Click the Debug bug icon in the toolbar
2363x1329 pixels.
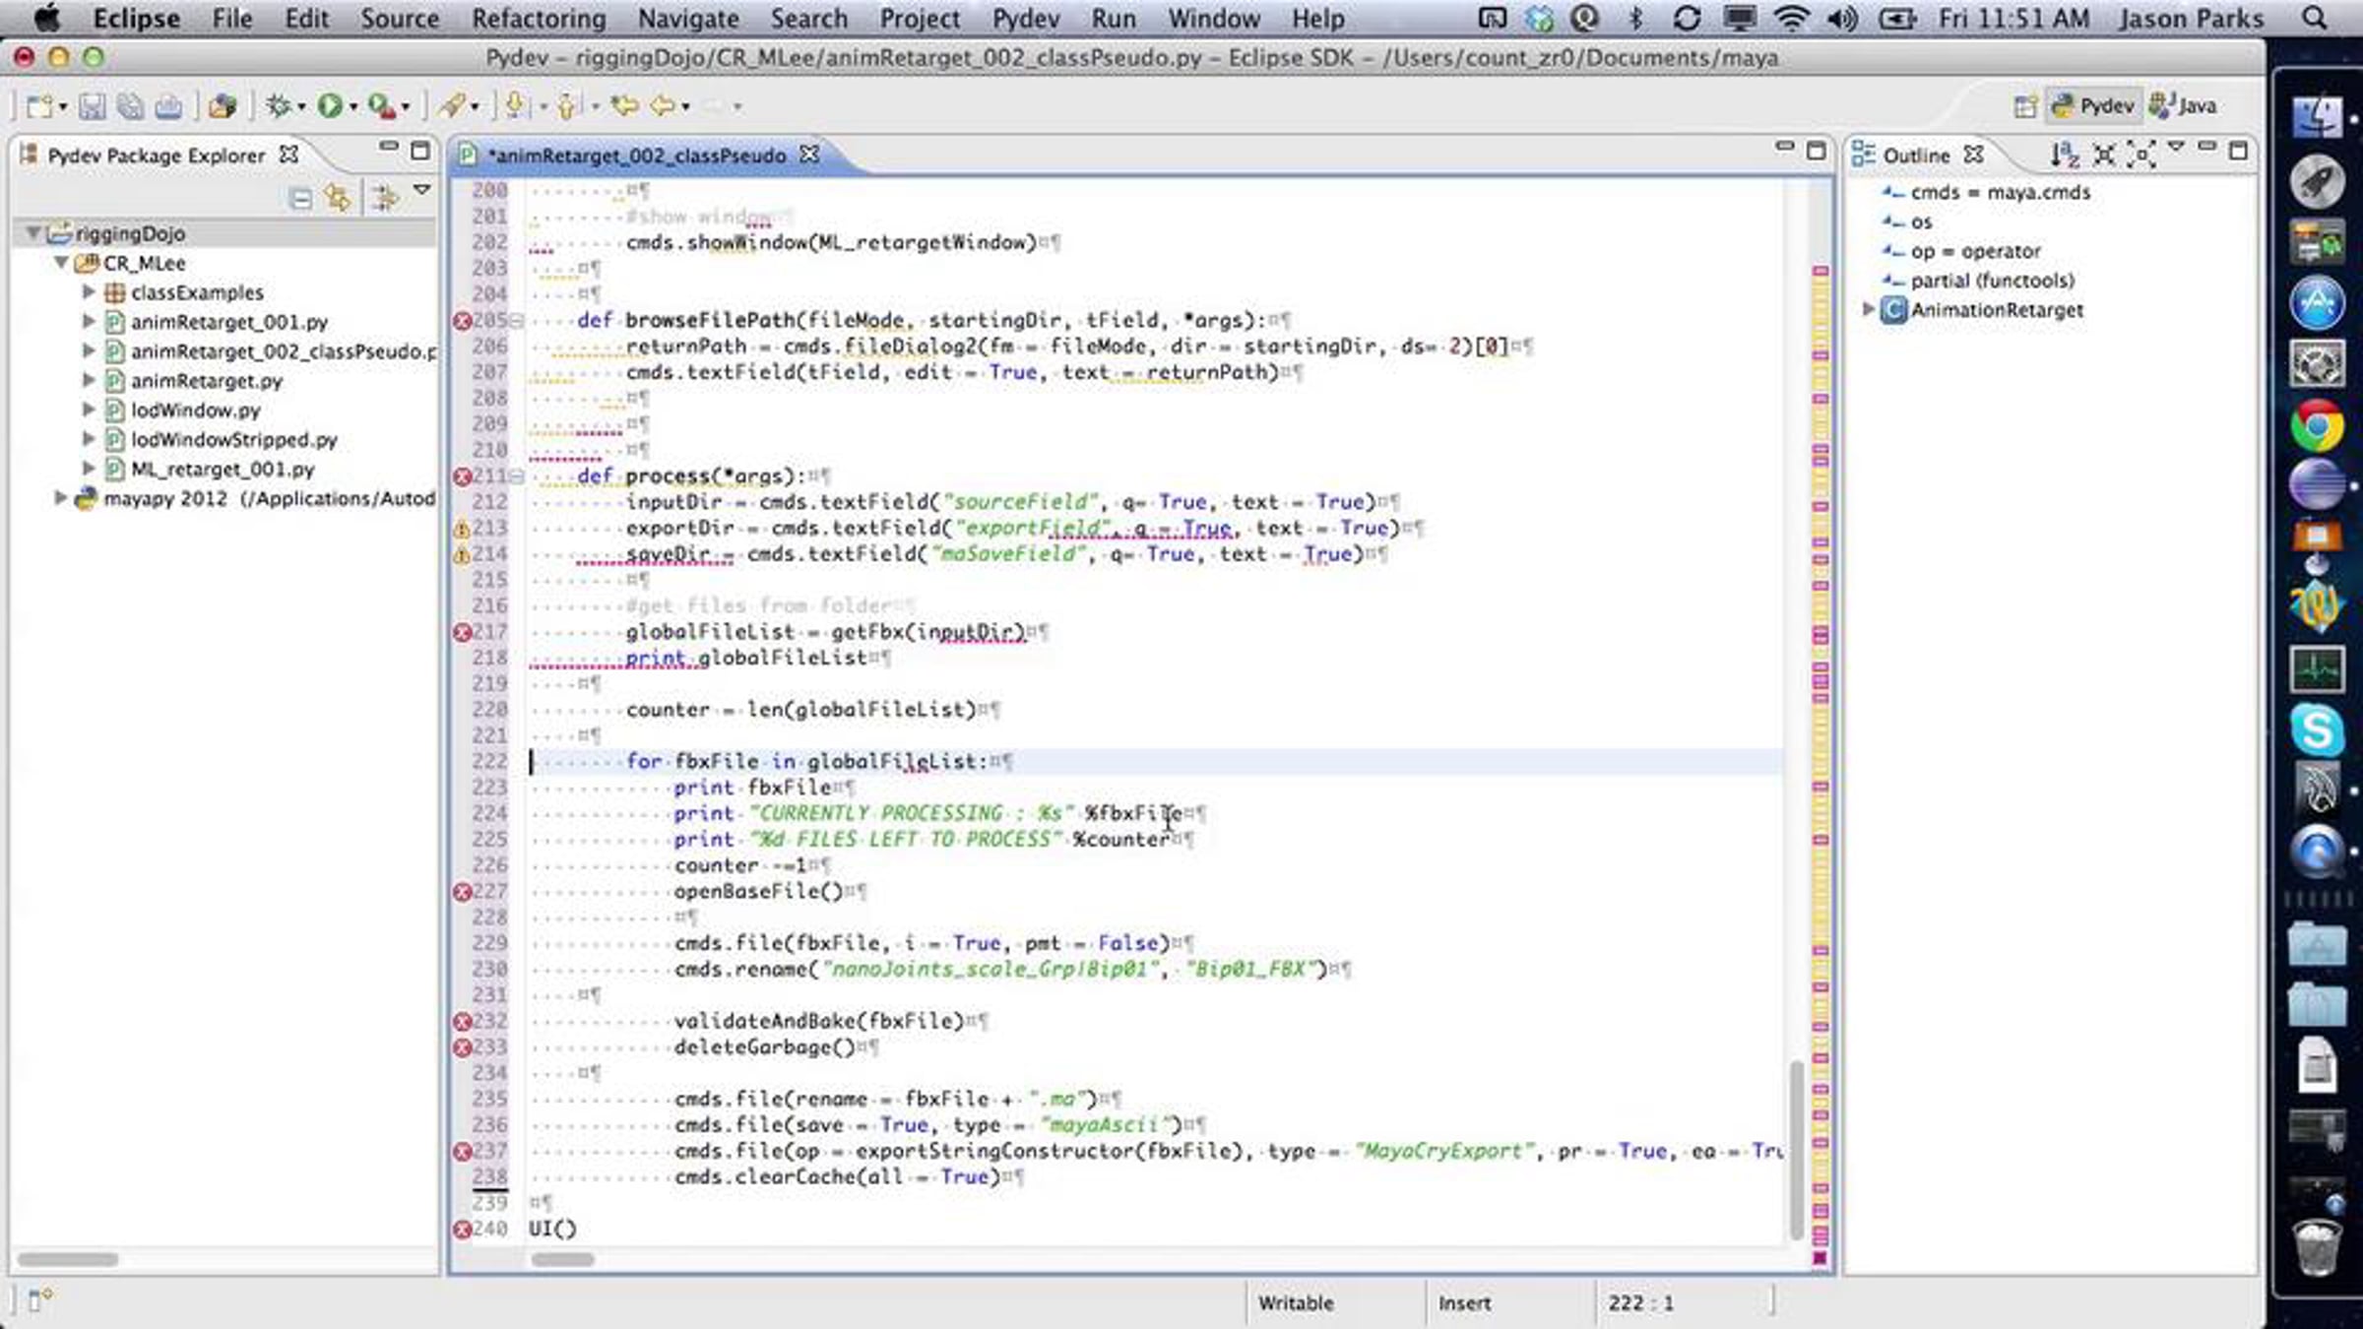coord(279,105)
